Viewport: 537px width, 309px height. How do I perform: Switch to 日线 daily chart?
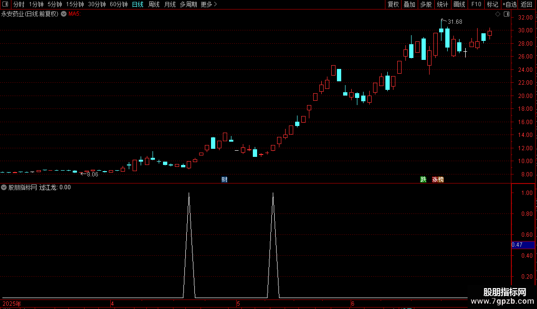138,4
